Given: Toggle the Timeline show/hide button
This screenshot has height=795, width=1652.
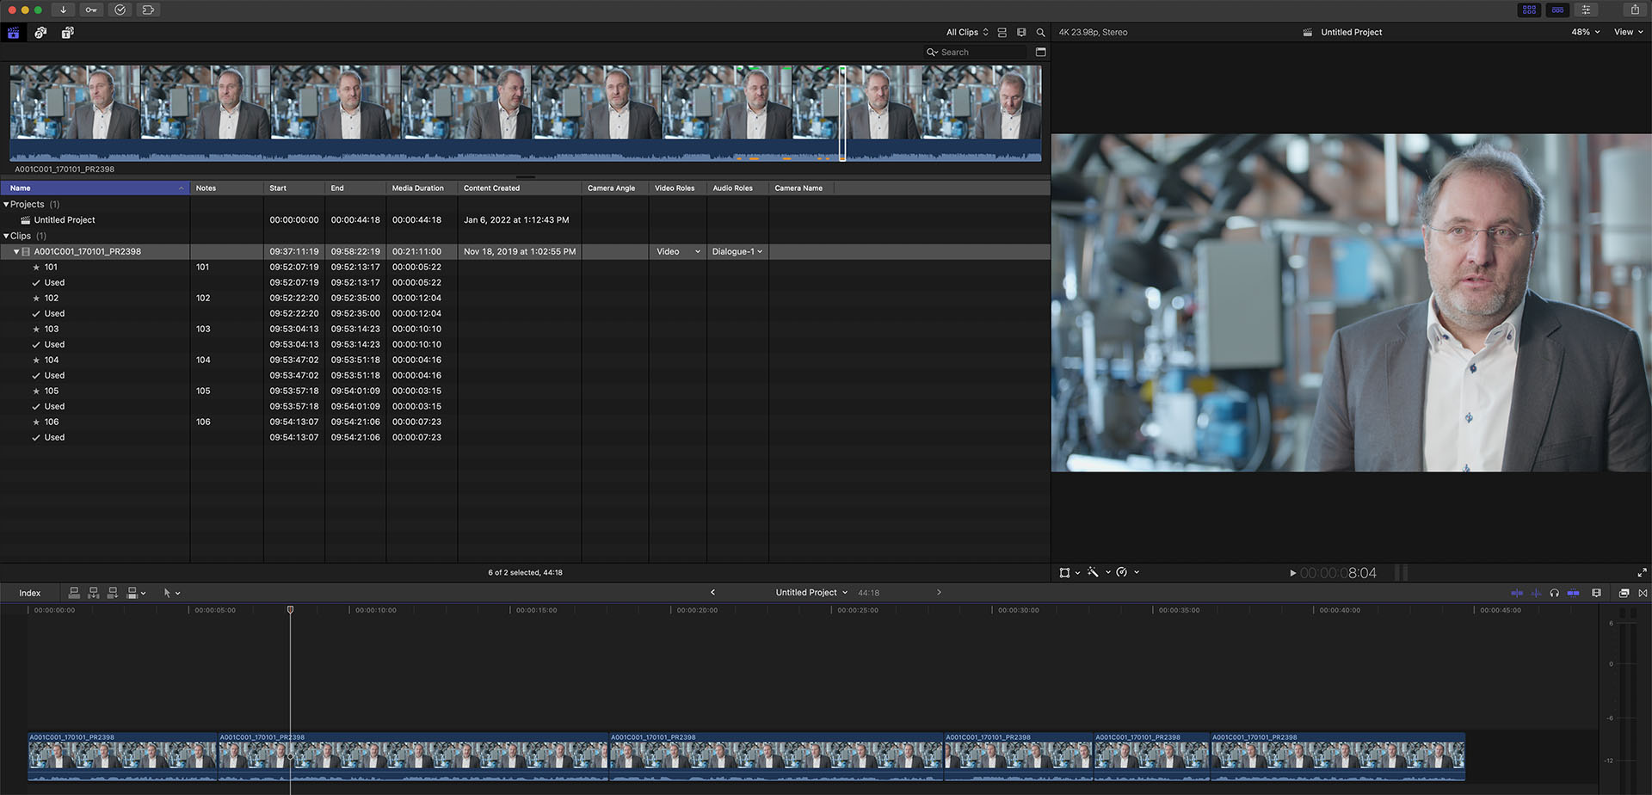Looking at the screenshot, I should (1557, 9).
